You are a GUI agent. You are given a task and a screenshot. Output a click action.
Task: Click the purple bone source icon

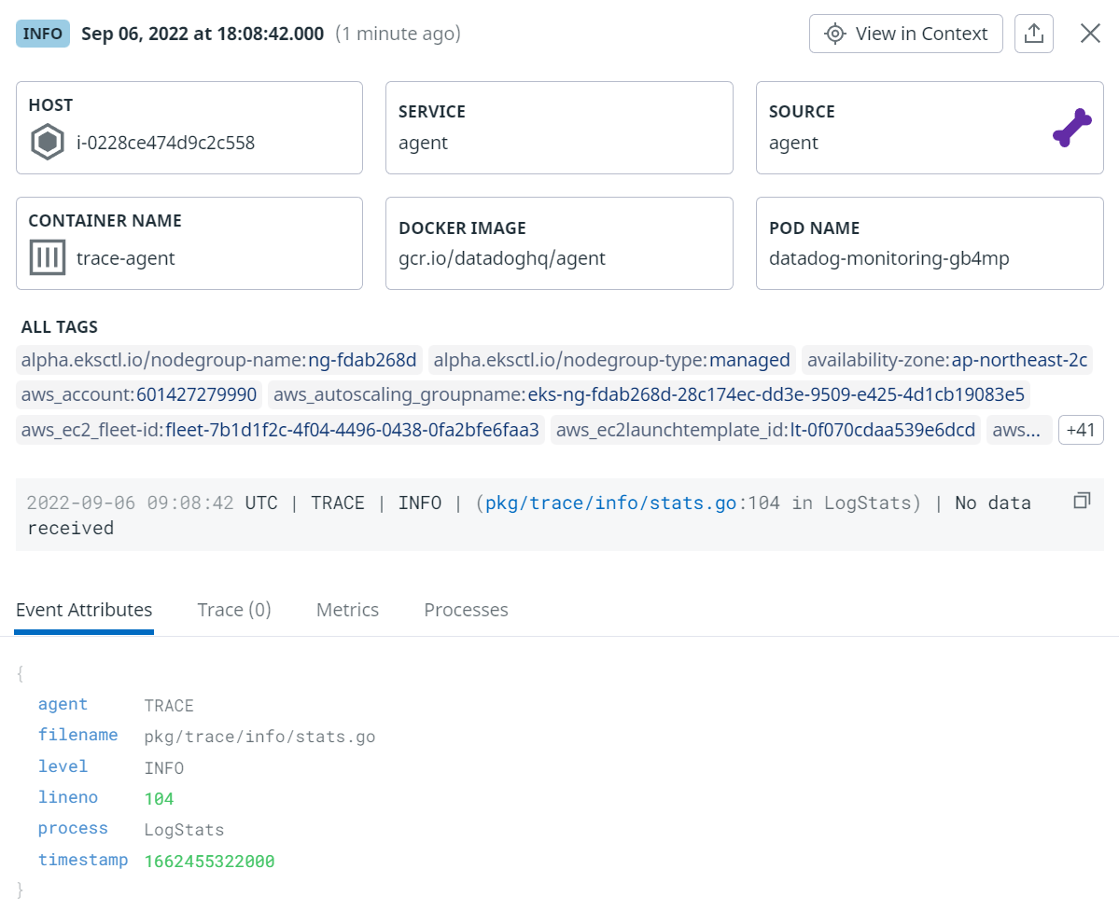pyautogui.click(x=1072, y=128)
